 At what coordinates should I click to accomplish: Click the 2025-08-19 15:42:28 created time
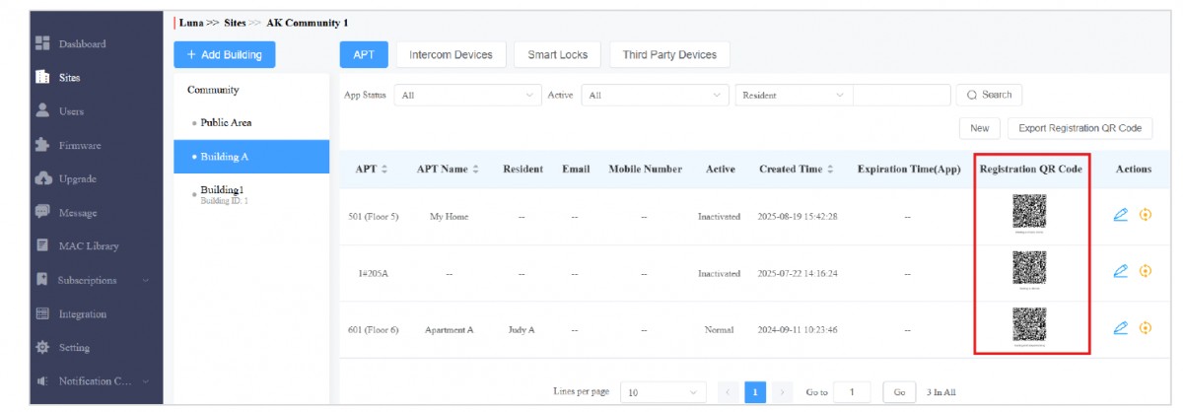797,217
